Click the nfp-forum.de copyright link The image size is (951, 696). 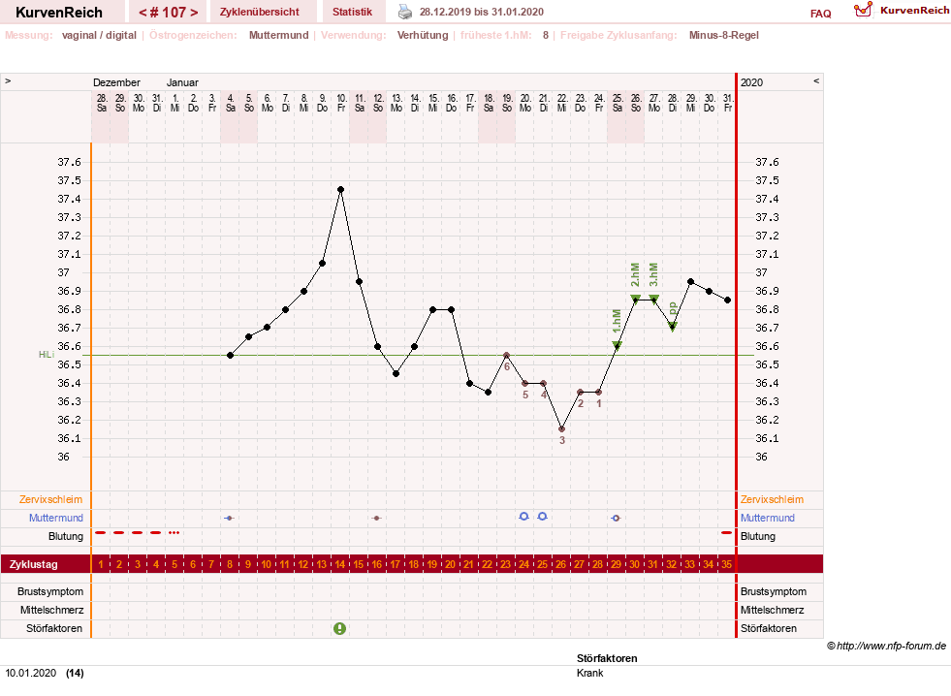pyautogui.click(x=886, y=646)
